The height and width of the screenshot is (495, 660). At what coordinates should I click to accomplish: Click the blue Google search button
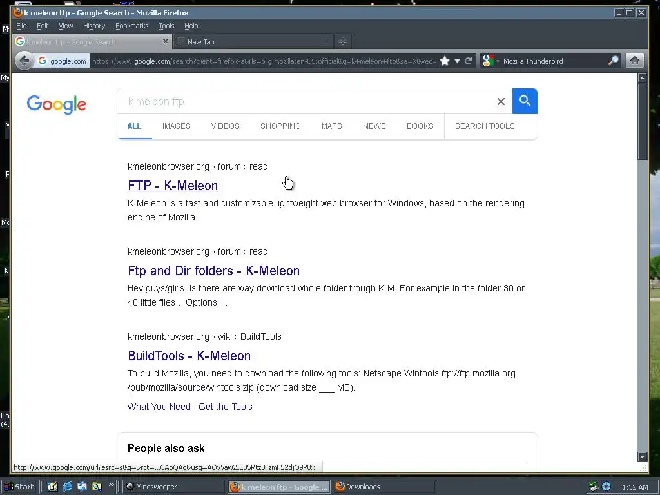click(x=525, y=101)
